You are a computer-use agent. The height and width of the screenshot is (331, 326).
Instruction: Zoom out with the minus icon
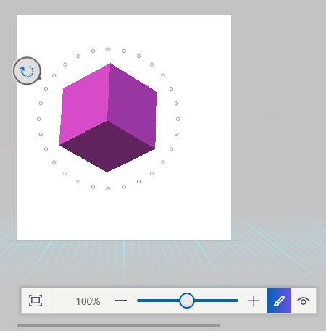coord(121,301)
